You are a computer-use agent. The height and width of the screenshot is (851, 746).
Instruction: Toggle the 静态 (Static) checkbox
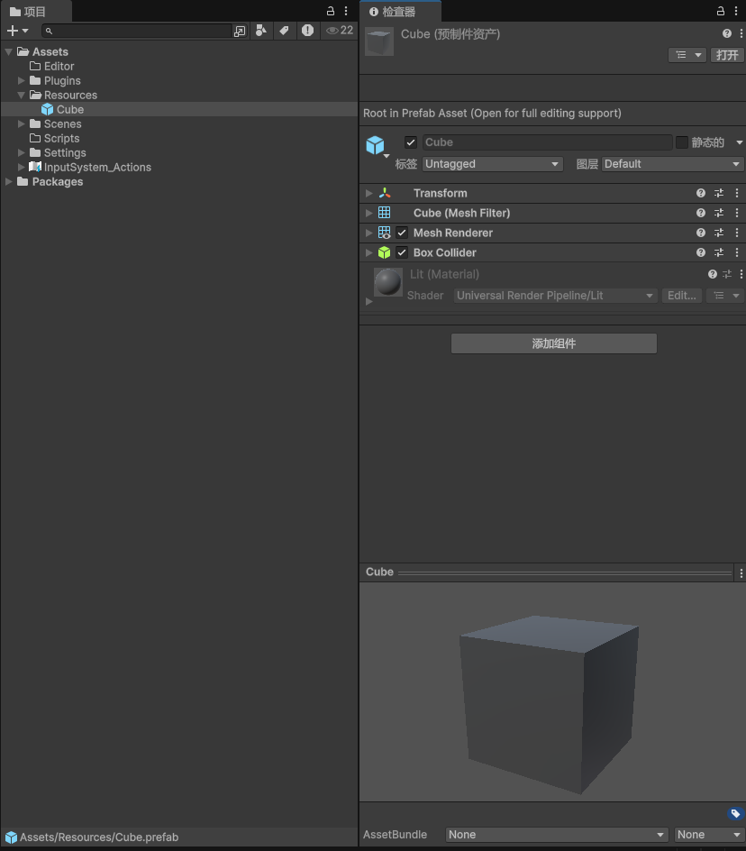[x=682, y=142]
